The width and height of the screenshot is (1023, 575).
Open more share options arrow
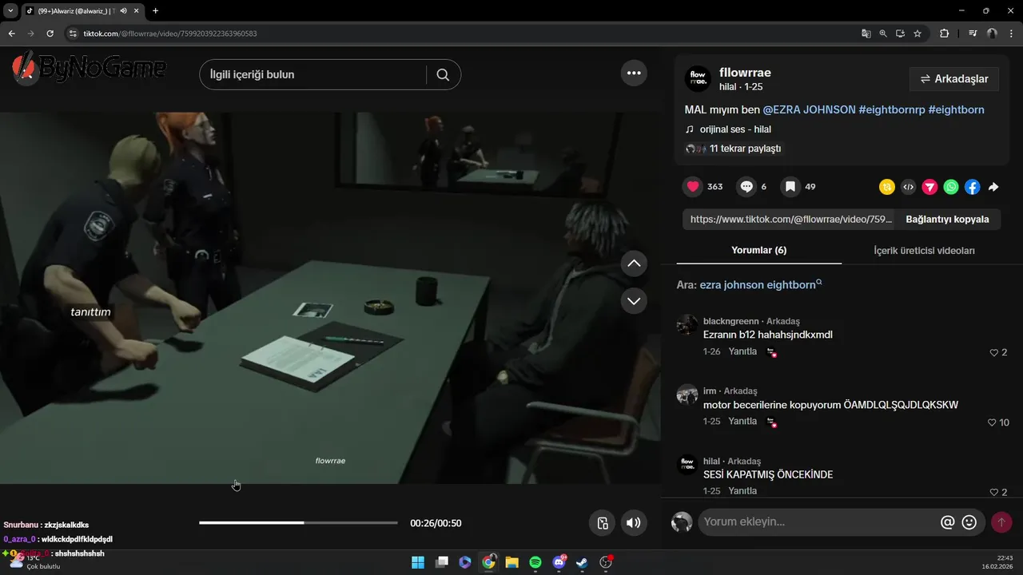[x=993, y=187]
